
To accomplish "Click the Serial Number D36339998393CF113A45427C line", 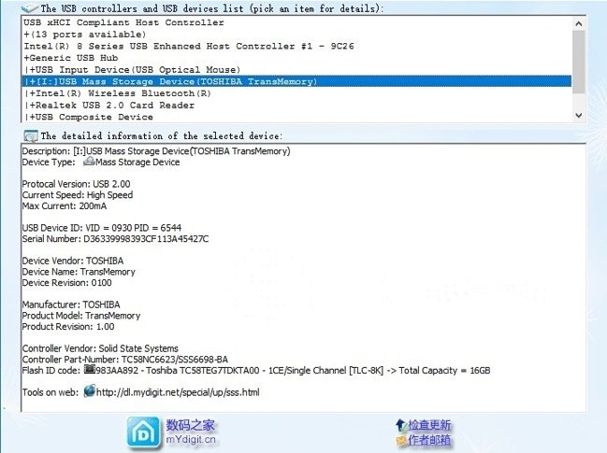I will (115, 239).
